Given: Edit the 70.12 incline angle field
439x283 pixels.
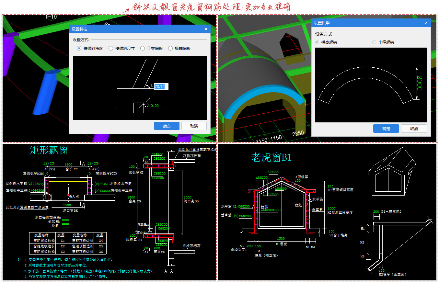Looking at the screenshot, I should [161, 86].
